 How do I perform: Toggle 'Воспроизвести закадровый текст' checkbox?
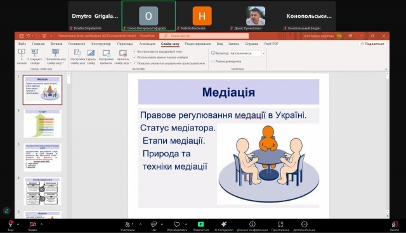[134, 51]
